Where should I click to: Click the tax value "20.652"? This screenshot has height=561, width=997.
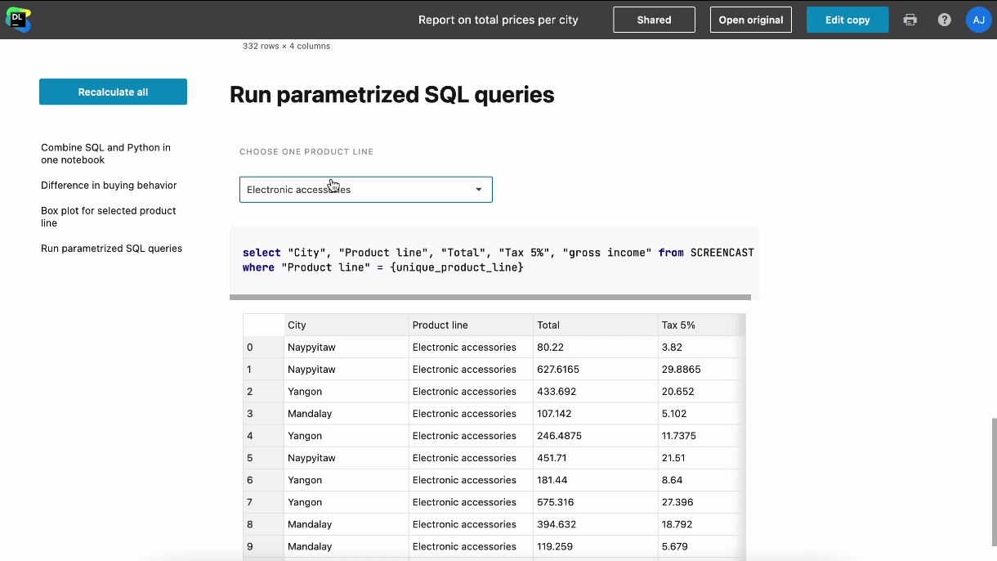(x=678, y=392)
